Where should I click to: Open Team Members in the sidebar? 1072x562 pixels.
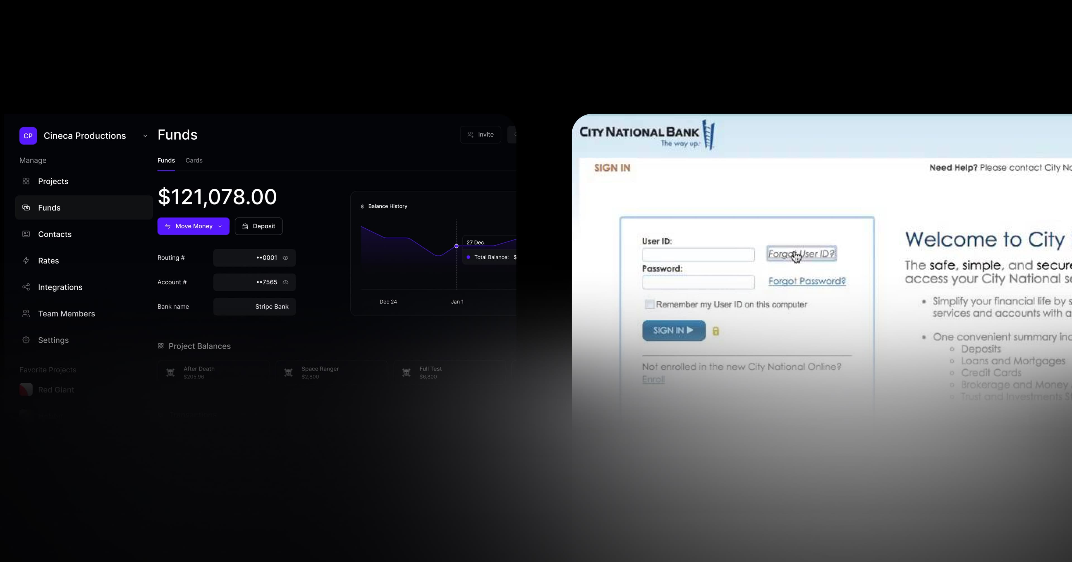pyautogui.click(x=84, y=313)
